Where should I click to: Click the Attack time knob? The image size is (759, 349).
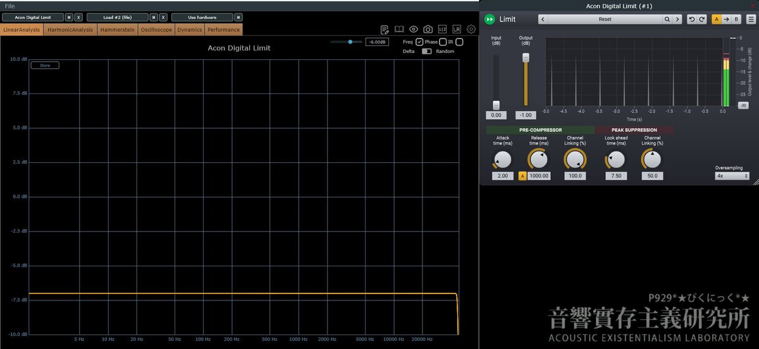click(502, 160)
